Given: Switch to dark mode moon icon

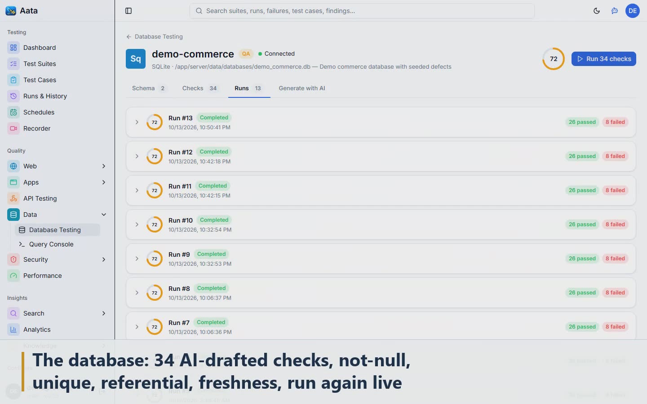Looking at the screenshot, I should tap(597, 11).
